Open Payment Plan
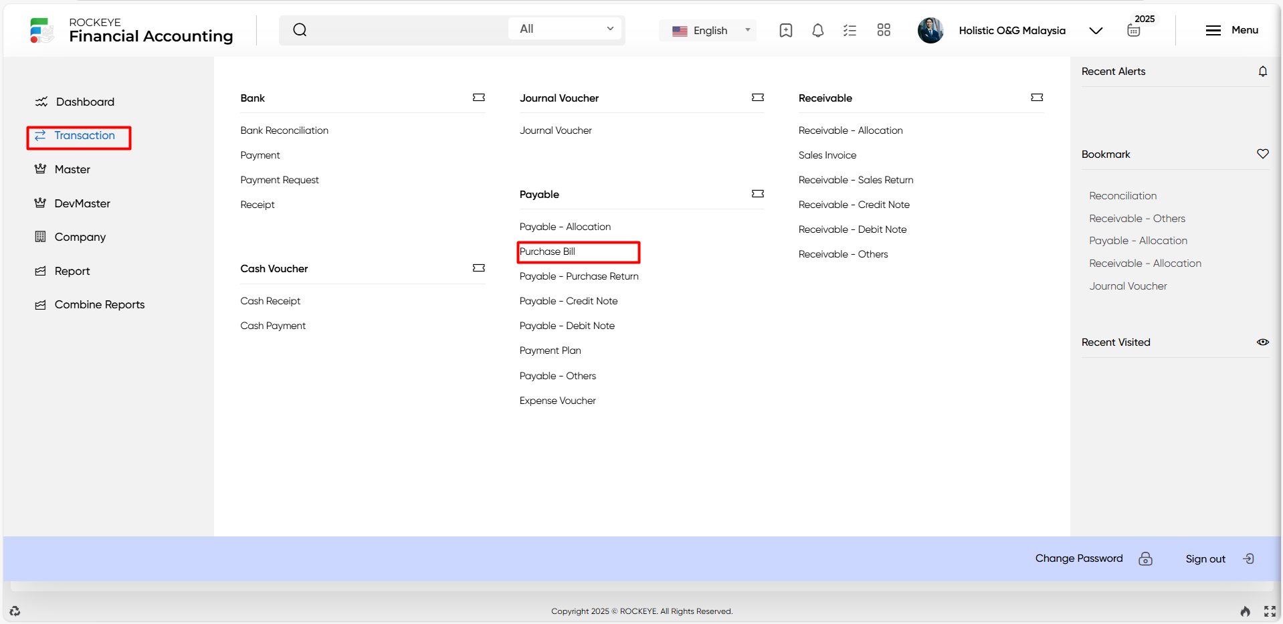The width and height of the screenshot is (1283, 624). coord(551,350)
